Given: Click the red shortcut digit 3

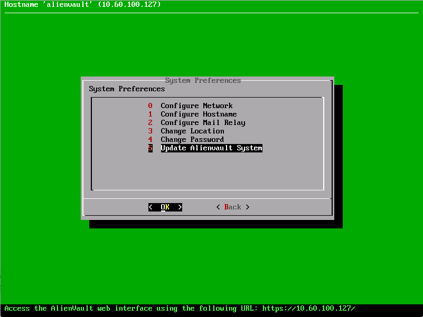Looking at the screenshot, I should [x=150, y=131].
